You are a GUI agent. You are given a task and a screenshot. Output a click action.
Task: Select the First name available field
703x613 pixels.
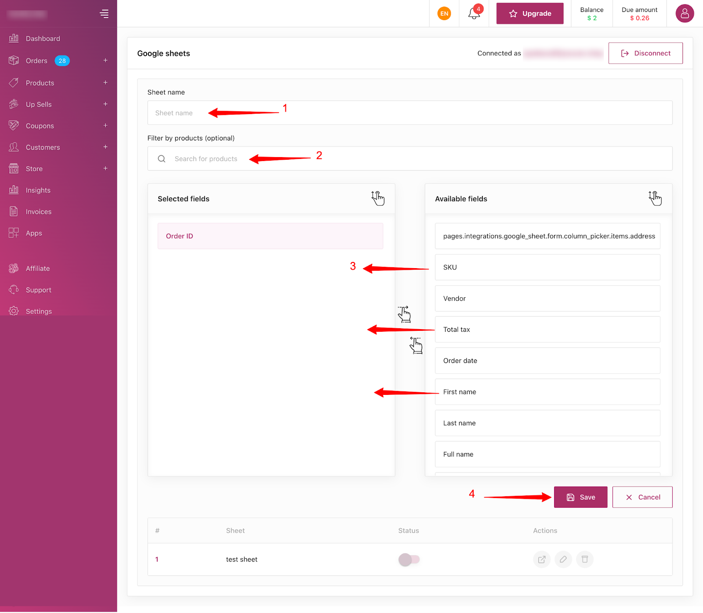(x=547, y=392)
